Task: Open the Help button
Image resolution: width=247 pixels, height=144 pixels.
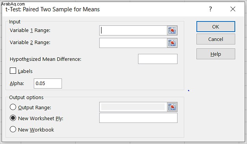Action: coord(216,54)
